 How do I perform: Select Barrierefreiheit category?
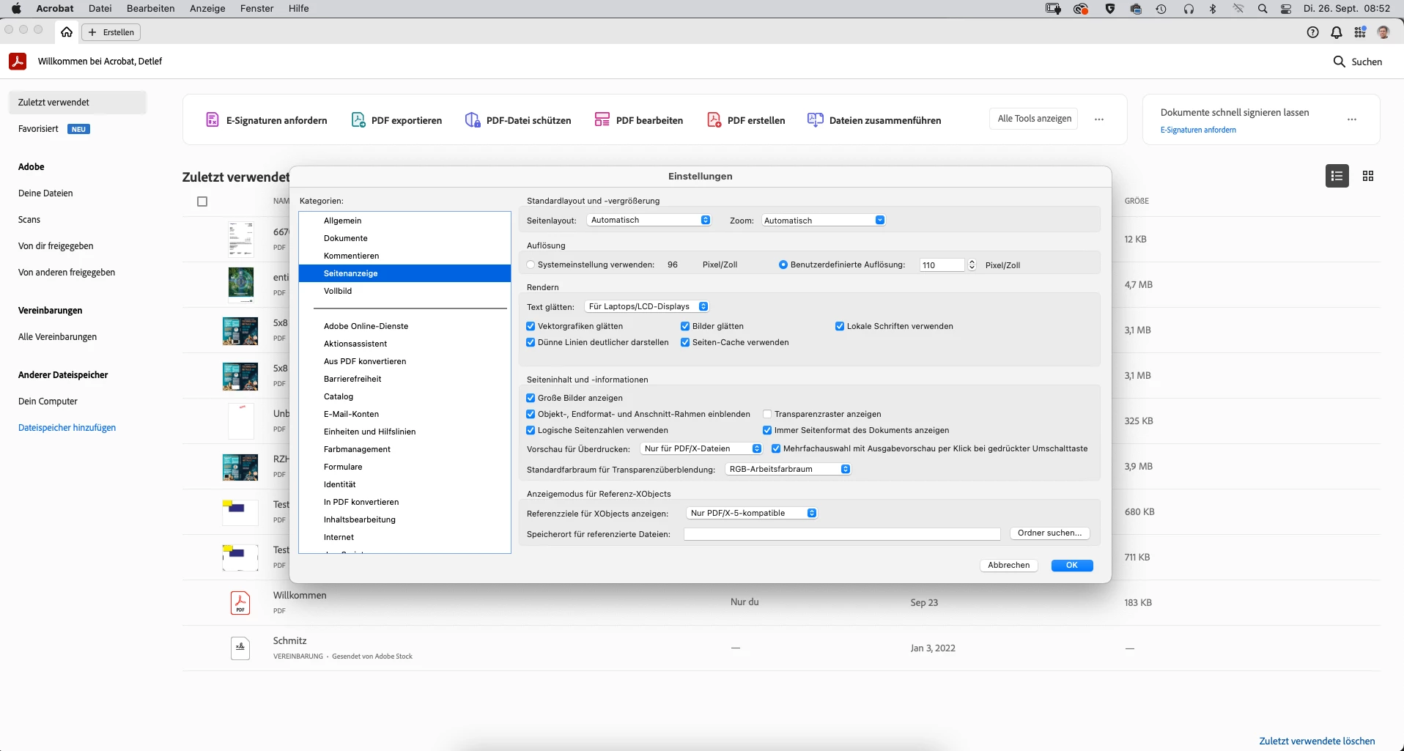click(x=404, y=379)
